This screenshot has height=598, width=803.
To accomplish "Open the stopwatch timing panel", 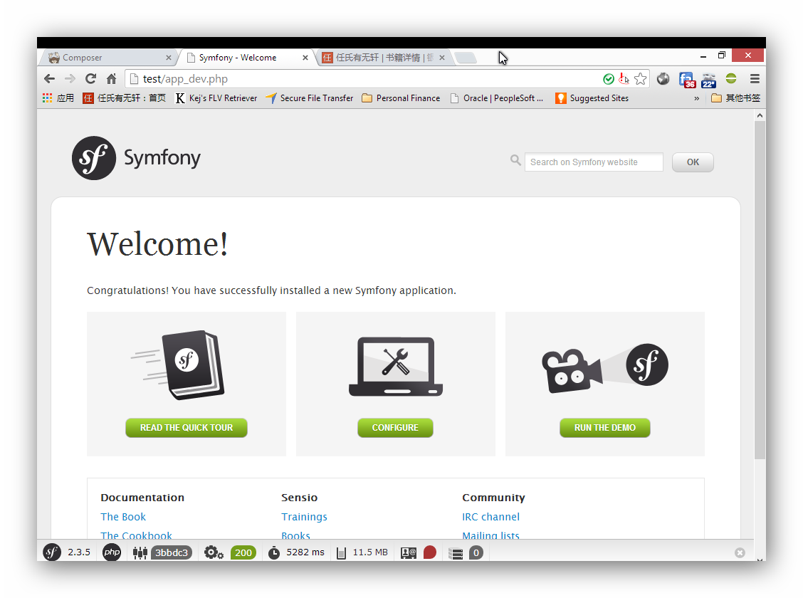I will click(274, 552).
